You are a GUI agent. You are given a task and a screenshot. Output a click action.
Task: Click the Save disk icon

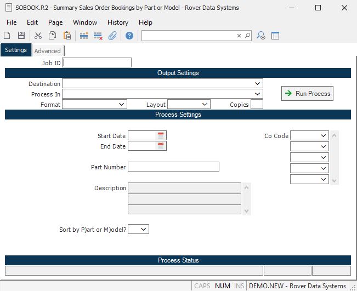[x=21, y=36]
